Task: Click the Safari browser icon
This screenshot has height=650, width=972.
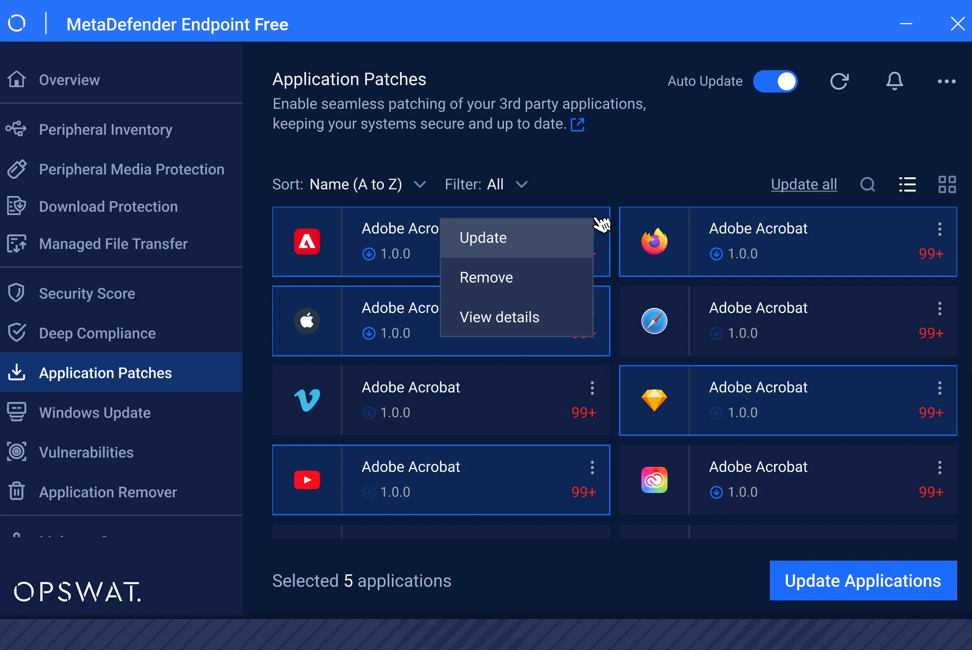Action: [x=653, y=320]
